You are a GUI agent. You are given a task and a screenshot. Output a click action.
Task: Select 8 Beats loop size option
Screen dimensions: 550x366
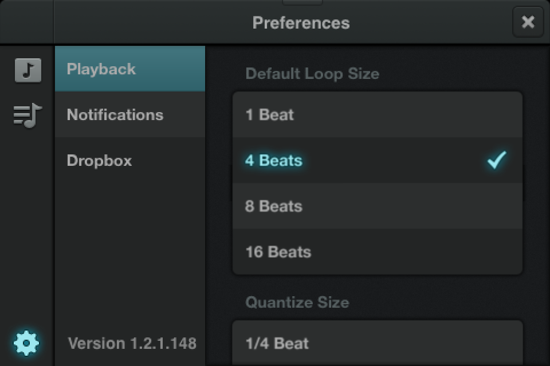pos(378,206)
